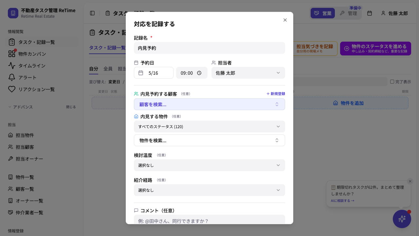Click the task icon next to タスク・記録 heading
The height and width of the screenshot is (236, 419).
pos(92,32)
